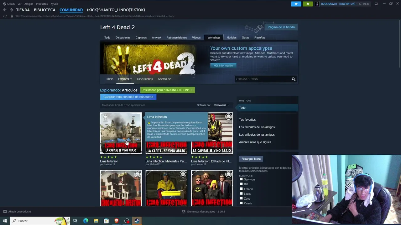Click the Windows Buscar search box
This screenshot has width=401, height=225.
[40, 221]
